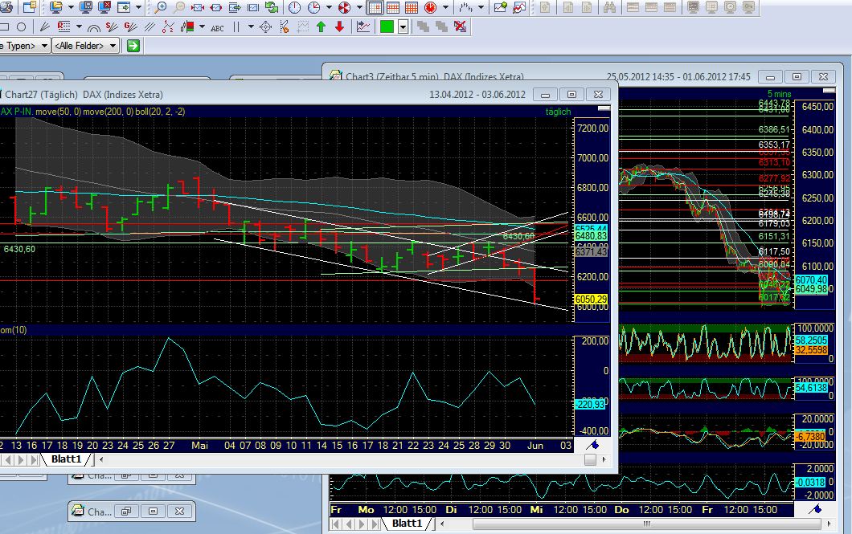Screen dimensions: 852x534
Task: Select the crosshair pointer tool
Action: 265,26
